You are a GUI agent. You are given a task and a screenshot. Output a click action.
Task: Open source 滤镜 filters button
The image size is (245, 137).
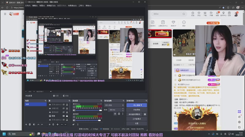coord(66,96)
